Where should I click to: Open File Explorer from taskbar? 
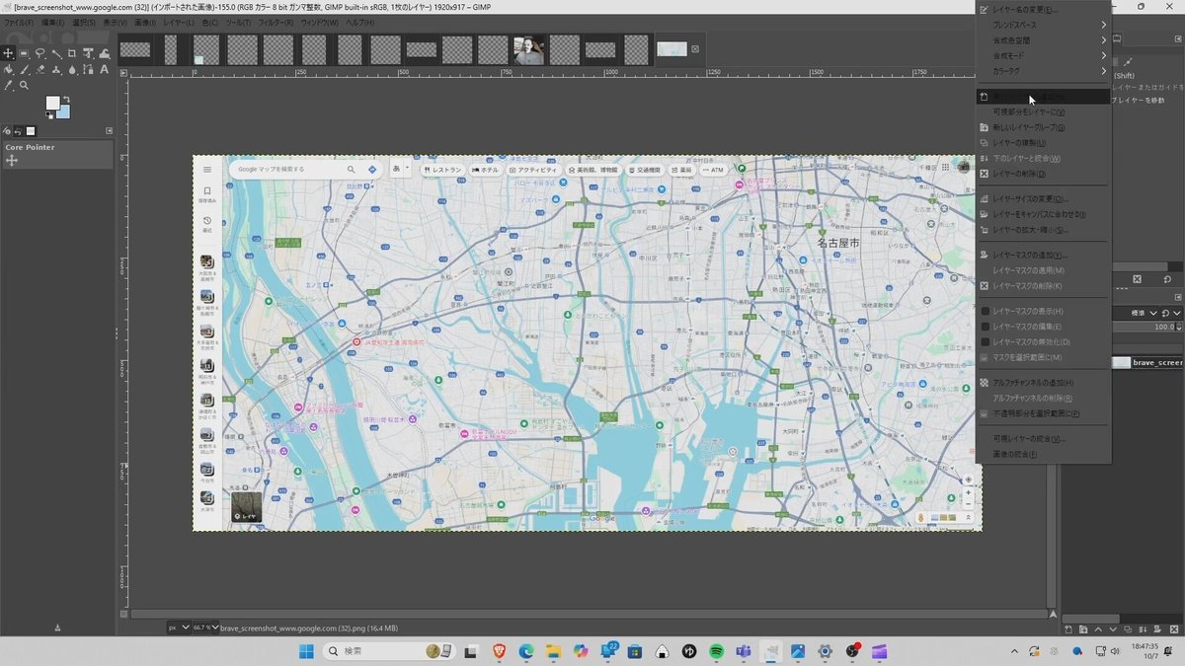(553, 651)
